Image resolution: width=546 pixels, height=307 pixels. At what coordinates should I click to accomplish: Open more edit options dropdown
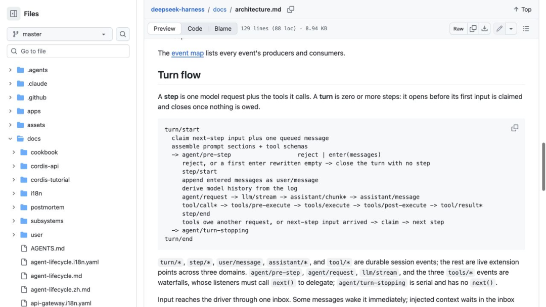pos(511,28)
